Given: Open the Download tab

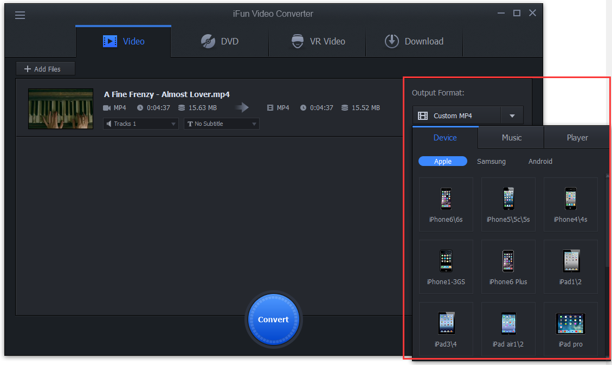Looking at the screenshot, I should coord(414,41).
